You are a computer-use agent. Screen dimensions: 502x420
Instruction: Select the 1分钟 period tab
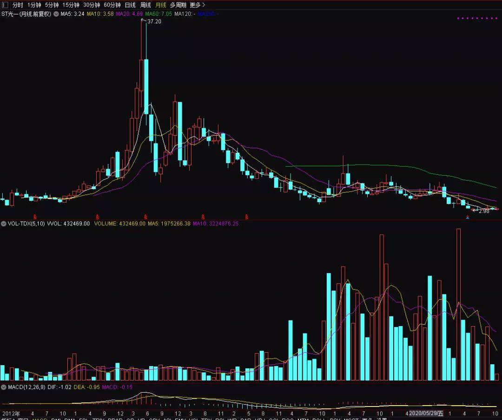click(34, 5)
